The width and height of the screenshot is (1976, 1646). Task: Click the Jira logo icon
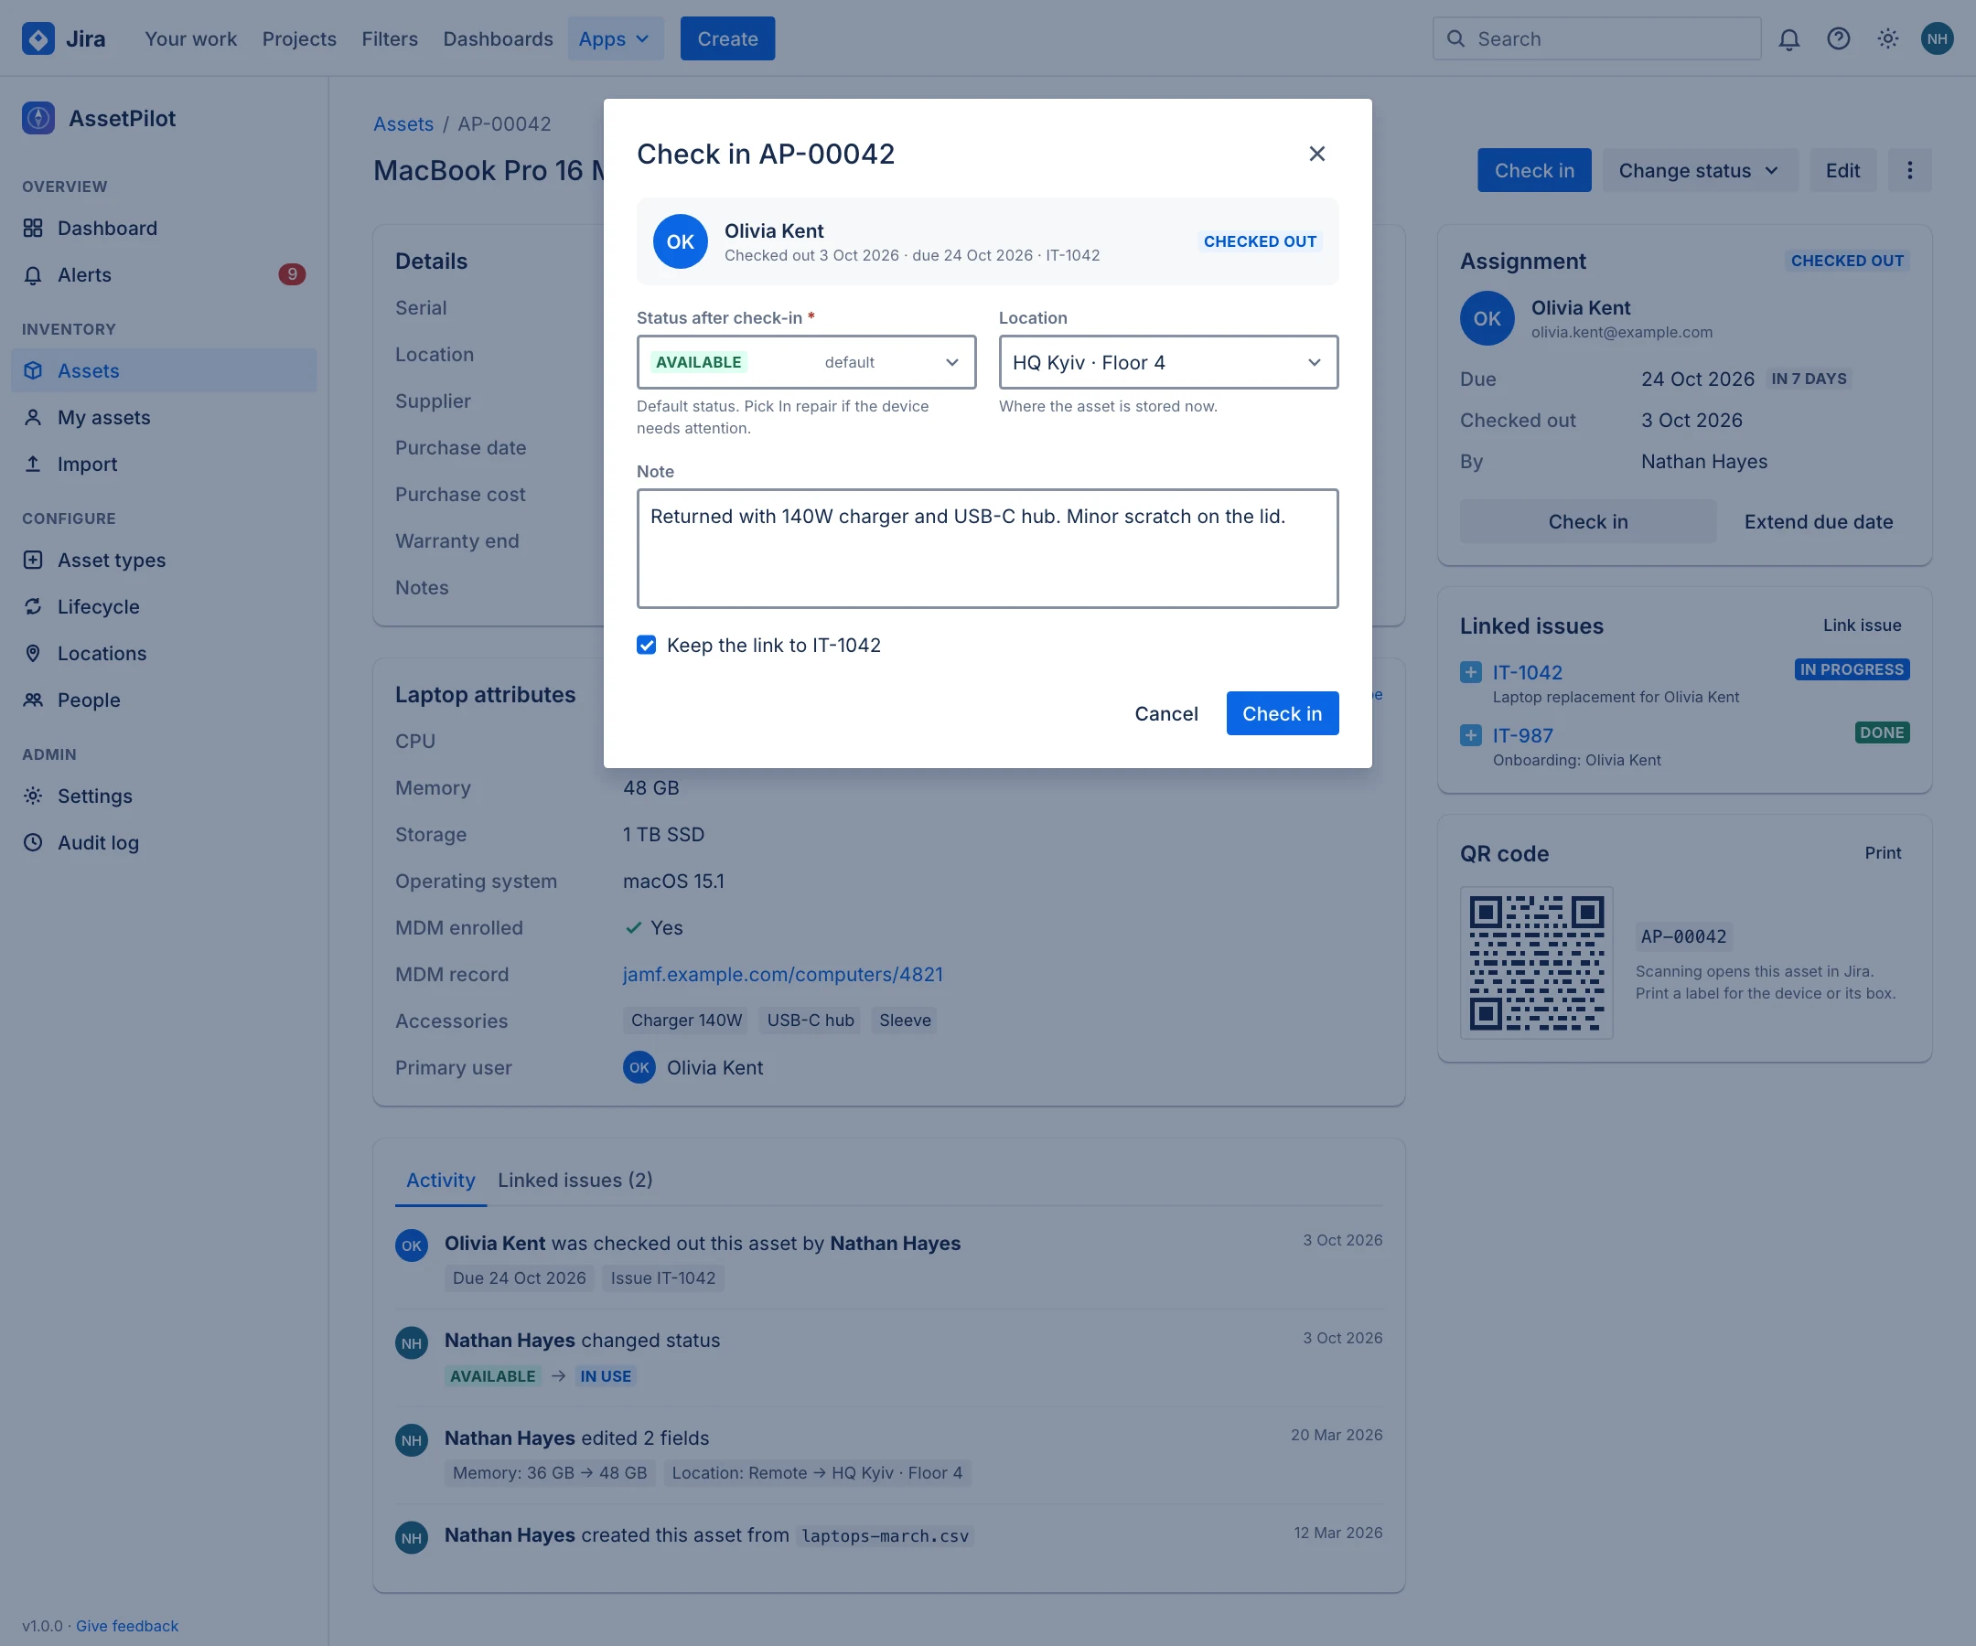[38, 38]
